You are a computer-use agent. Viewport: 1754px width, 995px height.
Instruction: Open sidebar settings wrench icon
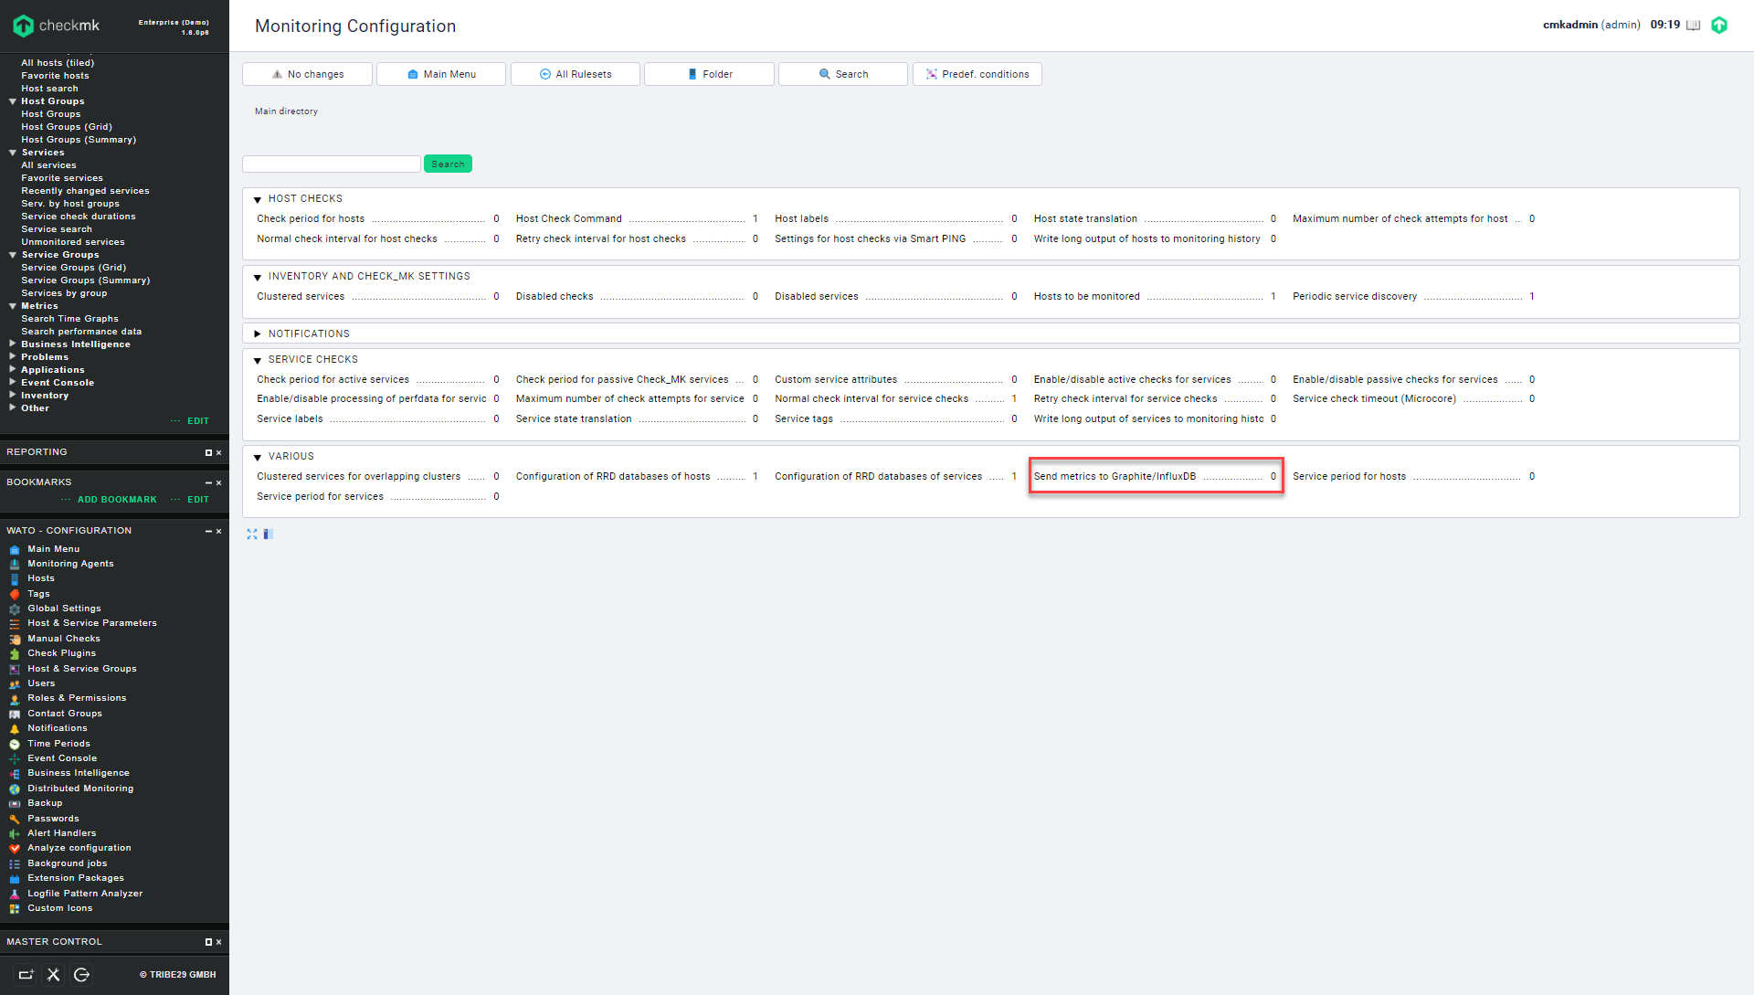coord(54,975)
